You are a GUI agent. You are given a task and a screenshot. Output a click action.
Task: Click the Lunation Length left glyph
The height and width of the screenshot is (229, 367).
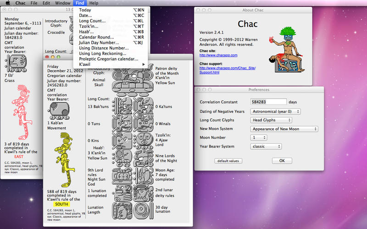(x=122, y=211)
